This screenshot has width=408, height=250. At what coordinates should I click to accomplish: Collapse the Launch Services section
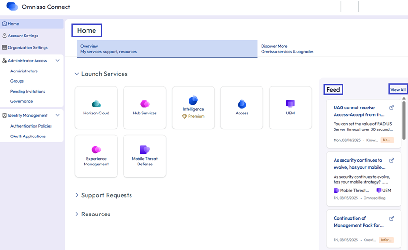click(x=77, y=74)
